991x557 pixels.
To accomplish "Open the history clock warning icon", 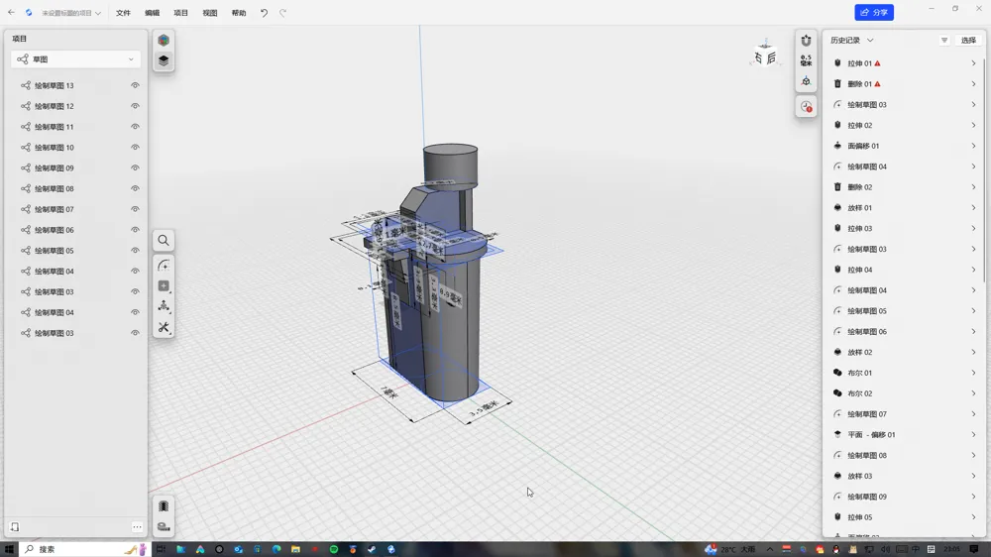I will point(806,107).
